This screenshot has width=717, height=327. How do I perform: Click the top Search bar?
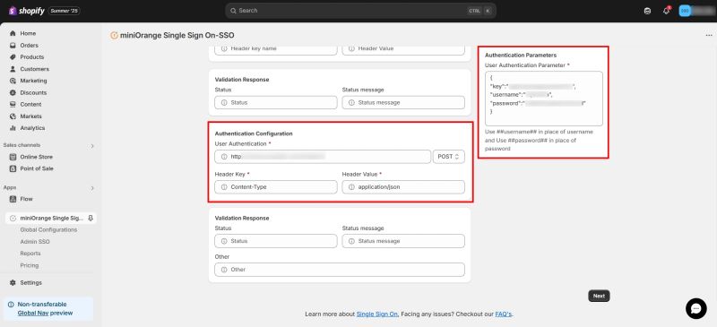[360, 11]
